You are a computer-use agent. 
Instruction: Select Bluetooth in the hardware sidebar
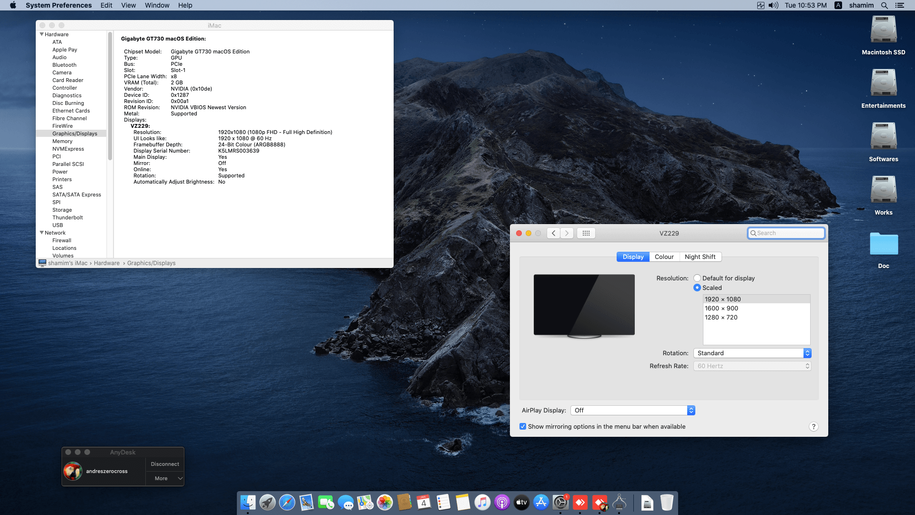click(64, 65)
